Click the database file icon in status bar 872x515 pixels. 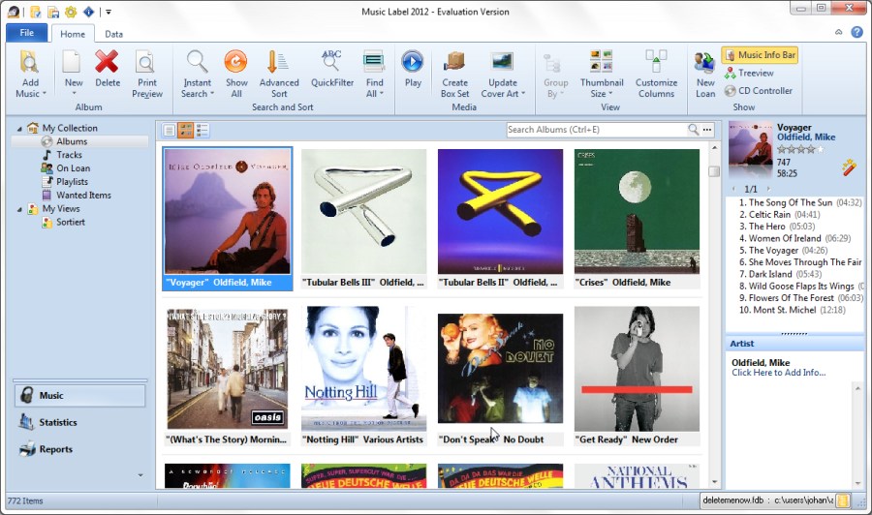click(843, 500)
